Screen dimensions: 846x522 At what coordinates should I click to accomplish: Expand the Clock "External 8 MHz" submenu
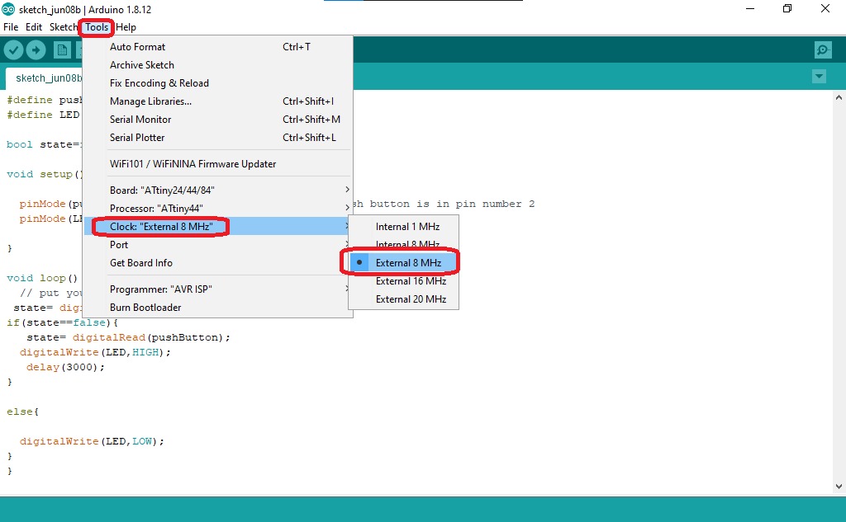point(218,226)
